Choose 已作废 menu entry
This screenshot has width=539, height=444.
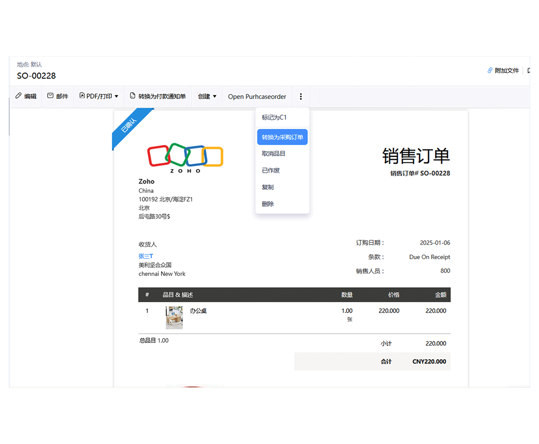click(271, 170)
